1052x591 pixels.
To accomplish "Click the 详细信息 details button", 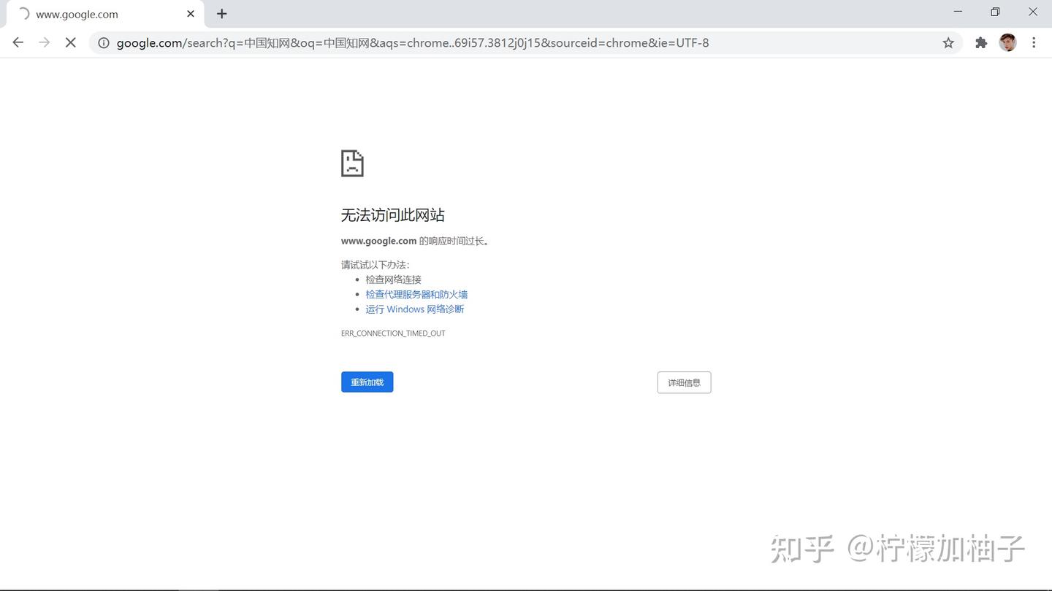I will [x=685, y=382].
